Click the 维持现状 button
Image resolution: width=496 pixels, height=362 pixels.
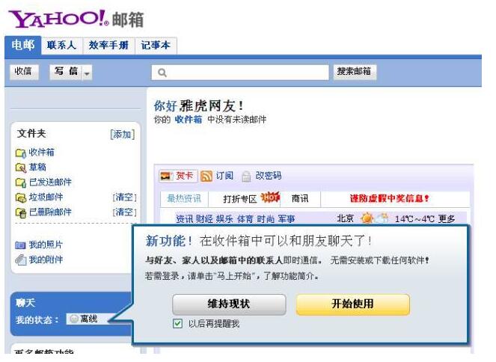pyautogui.click(x=228, y=304)
